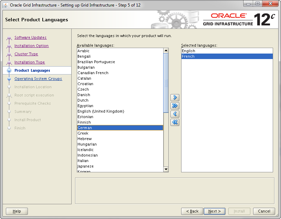Click the single right arrow add button

[x=175, y=97]
